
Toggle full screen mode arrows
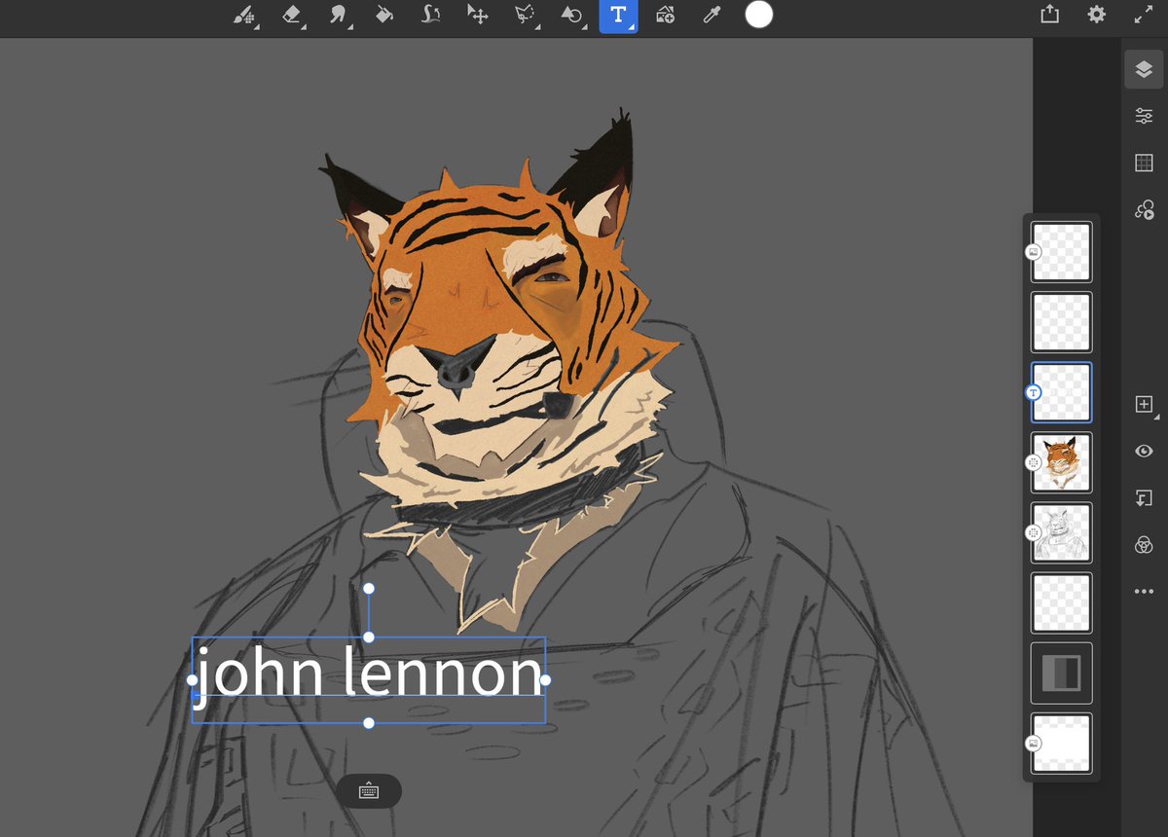1144,15
